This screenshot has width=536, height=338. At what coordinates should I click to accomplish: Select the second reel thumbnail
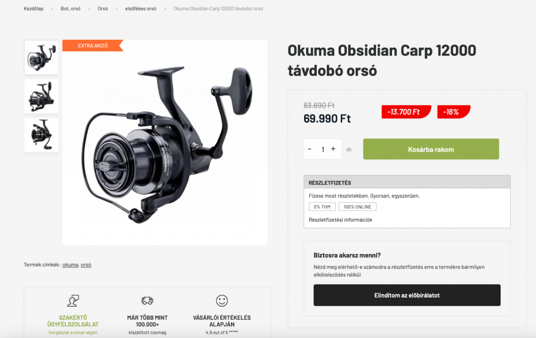tap(41, 96)
